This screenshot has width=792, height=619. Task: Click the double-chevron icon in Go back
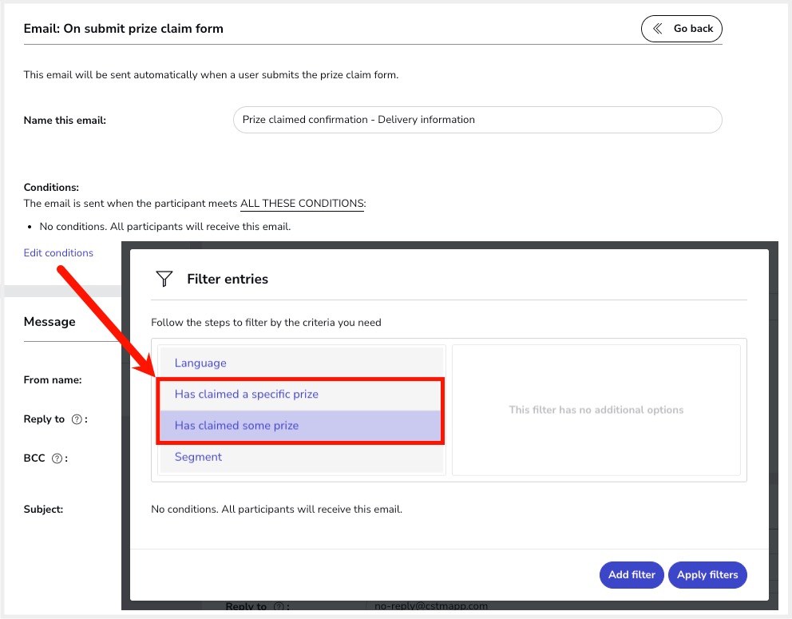(x=658, y=29)
